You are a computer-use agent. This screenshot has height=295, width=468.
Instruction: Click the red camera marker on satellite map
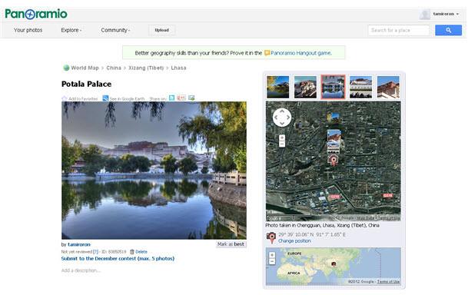[x=333, y=161]
